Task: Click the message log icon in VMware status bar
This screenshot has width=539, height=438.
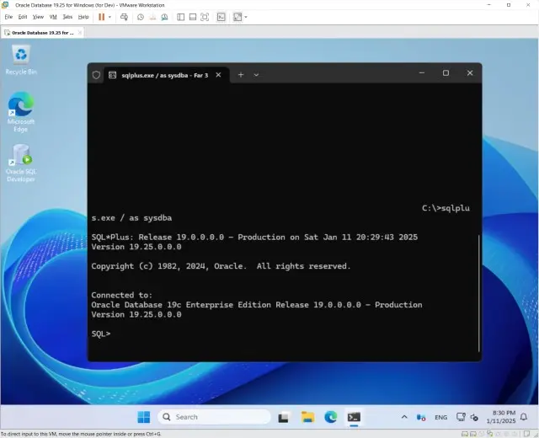Action: [x=526, y=434]
